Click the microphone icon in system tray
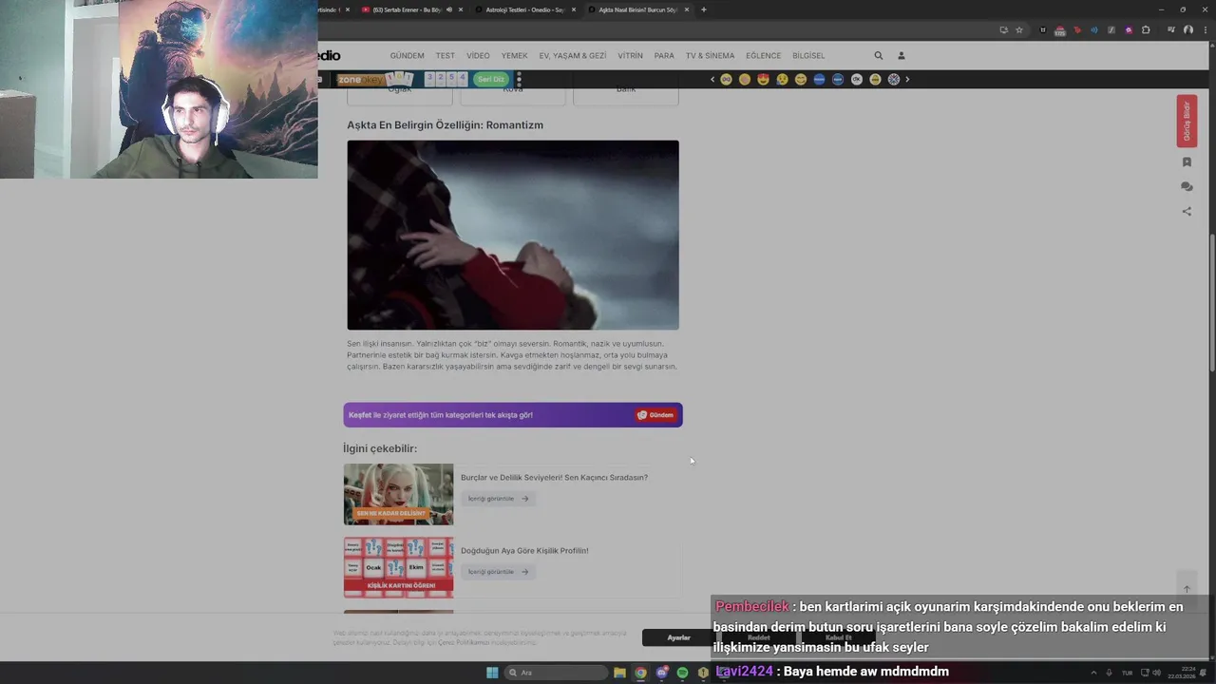Screen dimensions: 1216x684 click(x=1109, y=673)
